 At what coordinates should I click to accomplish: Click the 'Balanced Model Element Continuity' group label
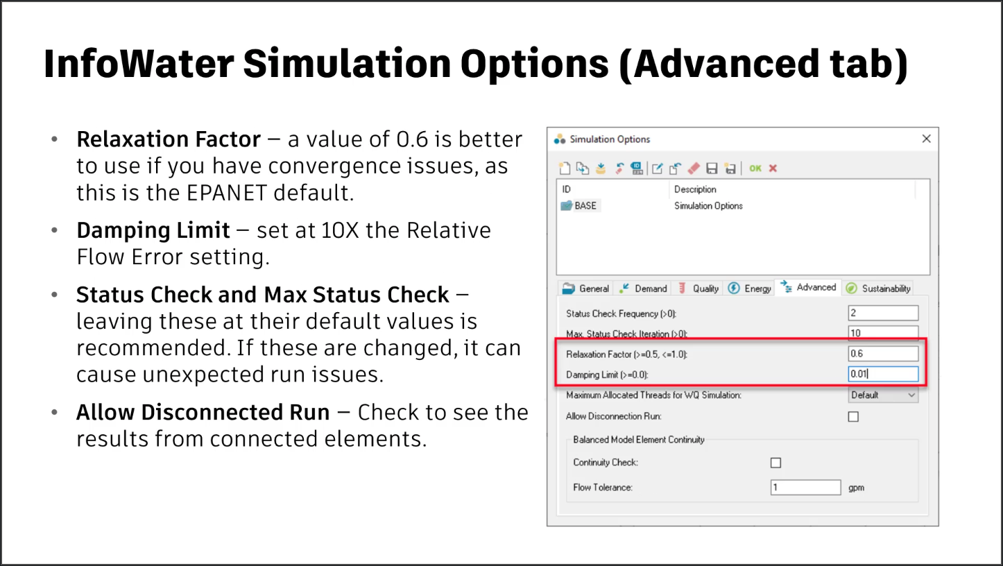638,440
